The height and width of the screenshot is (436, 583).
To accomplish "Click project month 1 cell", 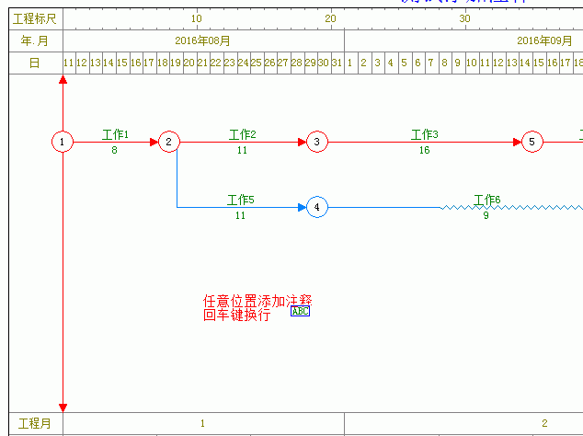I will point(202,423).
